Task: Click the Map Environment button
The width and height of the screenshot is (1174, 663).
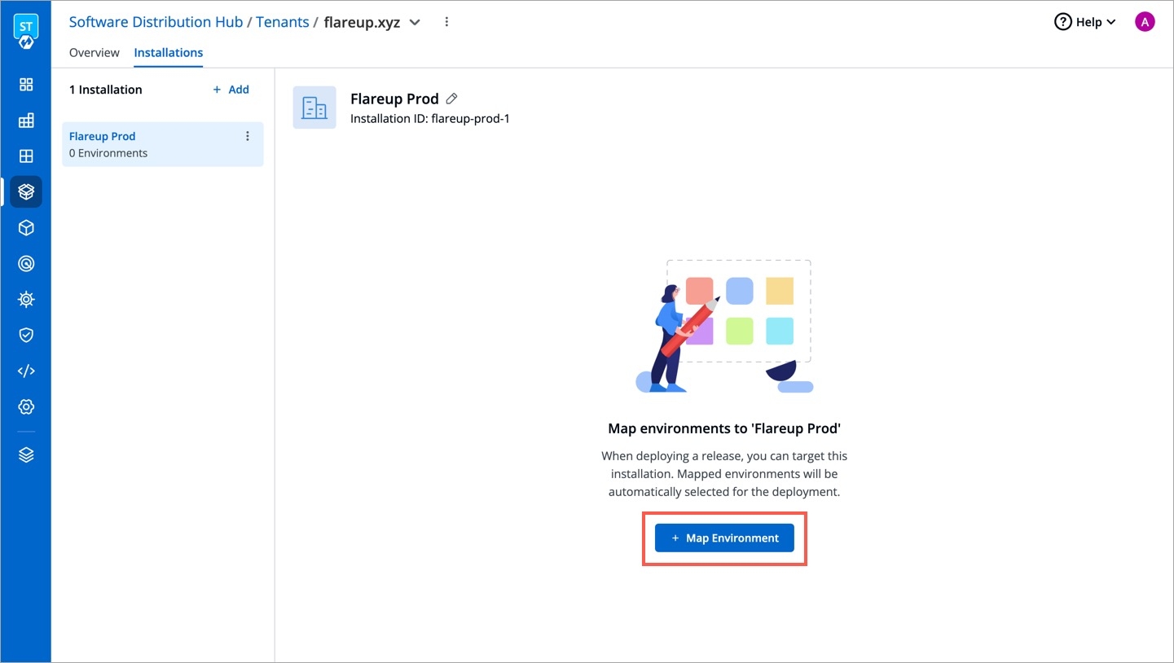Action: 724,538
